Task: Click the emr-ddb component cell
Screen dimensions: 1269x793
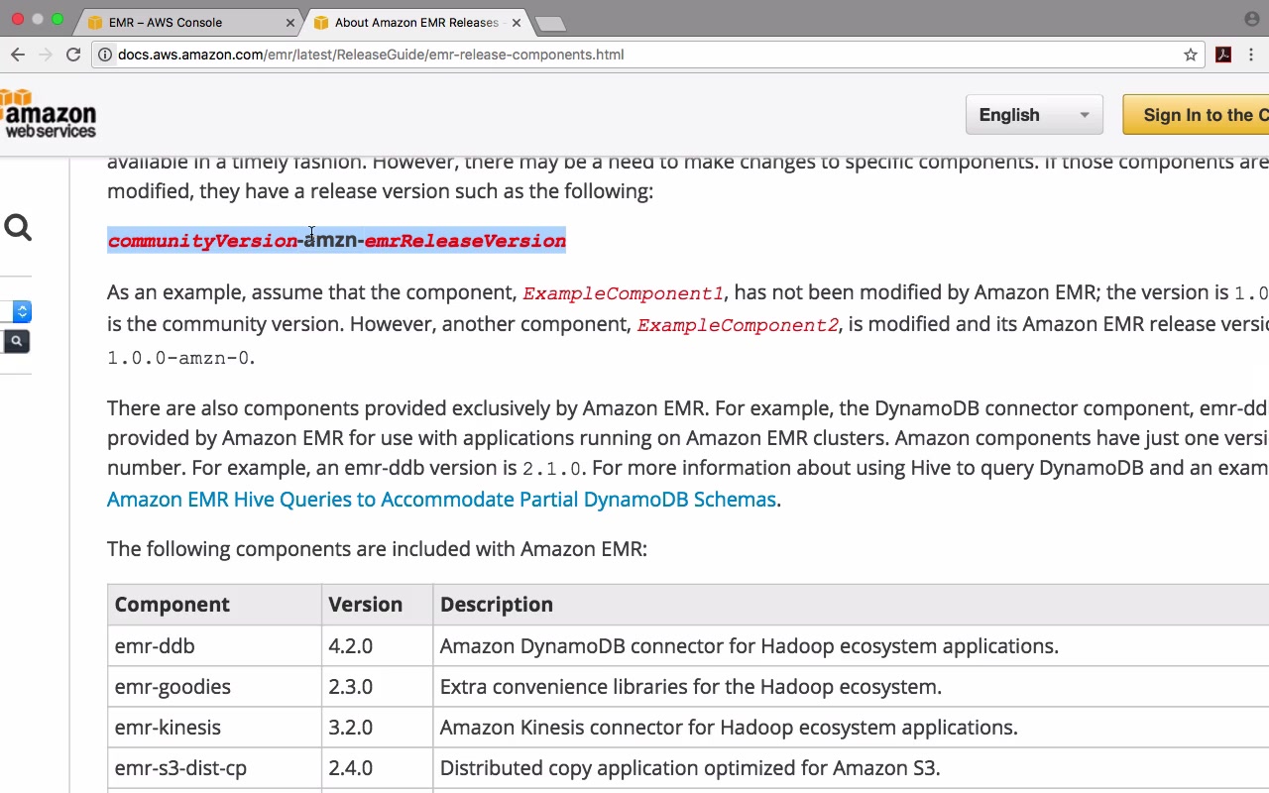Action: tap(214, 646)
